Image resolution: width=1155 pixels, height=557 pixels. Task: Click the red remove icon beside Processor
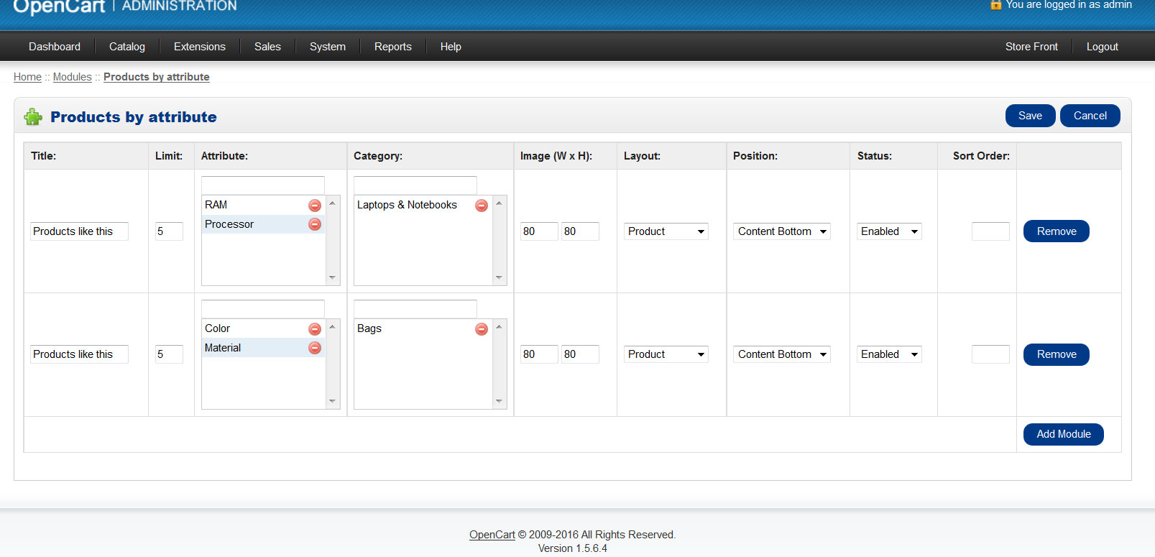[x=315, y=224]
